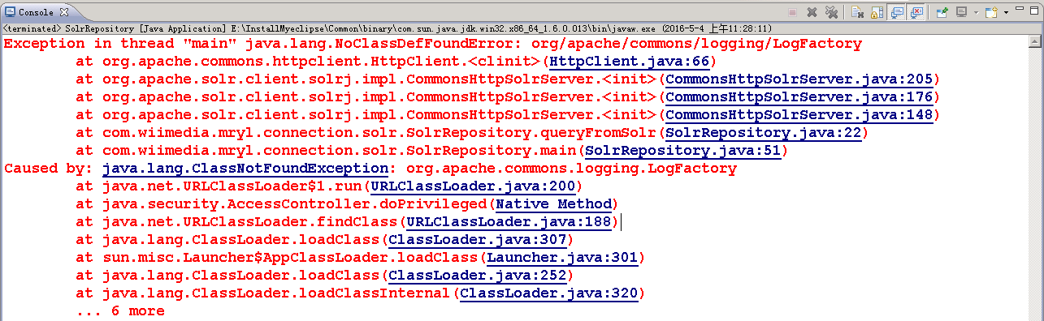Remove the launch with single X icon
Screen dimensions: 1044x321
coord(812,13)
